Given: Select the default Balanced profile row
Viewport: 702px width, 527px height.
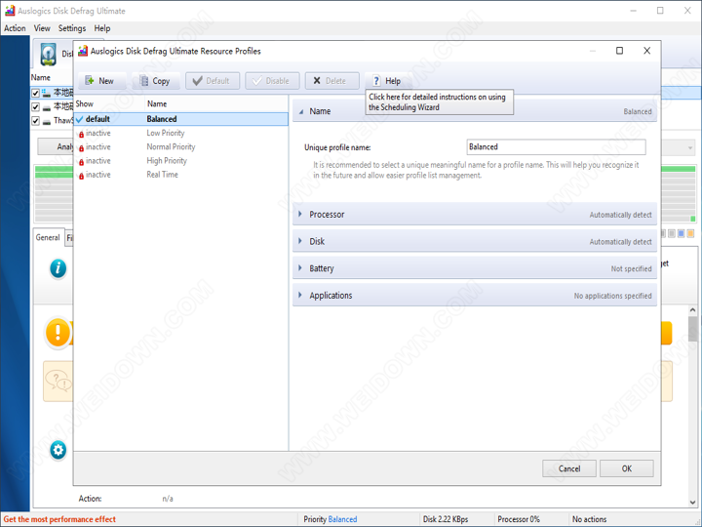Looking at the screenshot, I should click(x=181, y=119).
